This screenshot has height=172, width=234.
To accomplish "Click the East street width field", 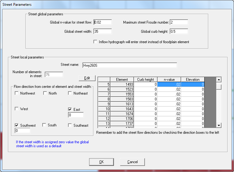I will 76,115.
